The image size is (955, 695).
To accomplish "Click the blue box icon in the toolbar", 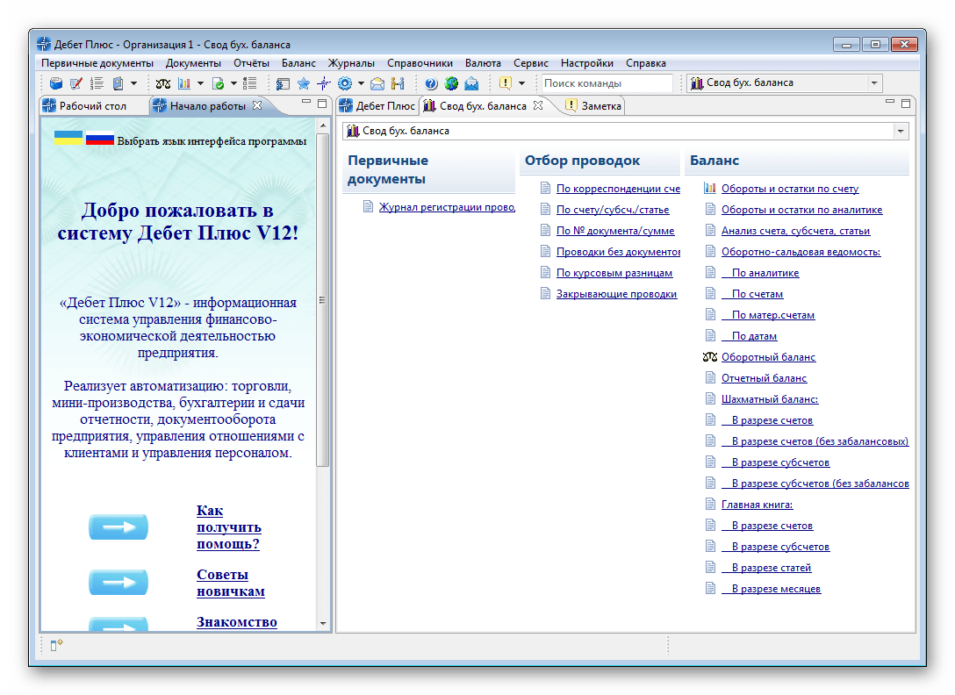I will coord(56,83).
